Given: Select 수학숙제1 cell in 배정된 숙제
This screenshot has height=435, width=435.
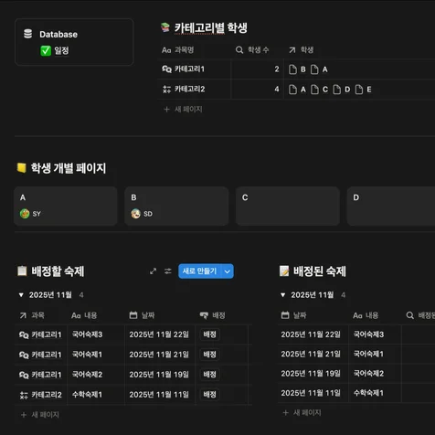Looking at the screenshot, I should click(376, 393).
